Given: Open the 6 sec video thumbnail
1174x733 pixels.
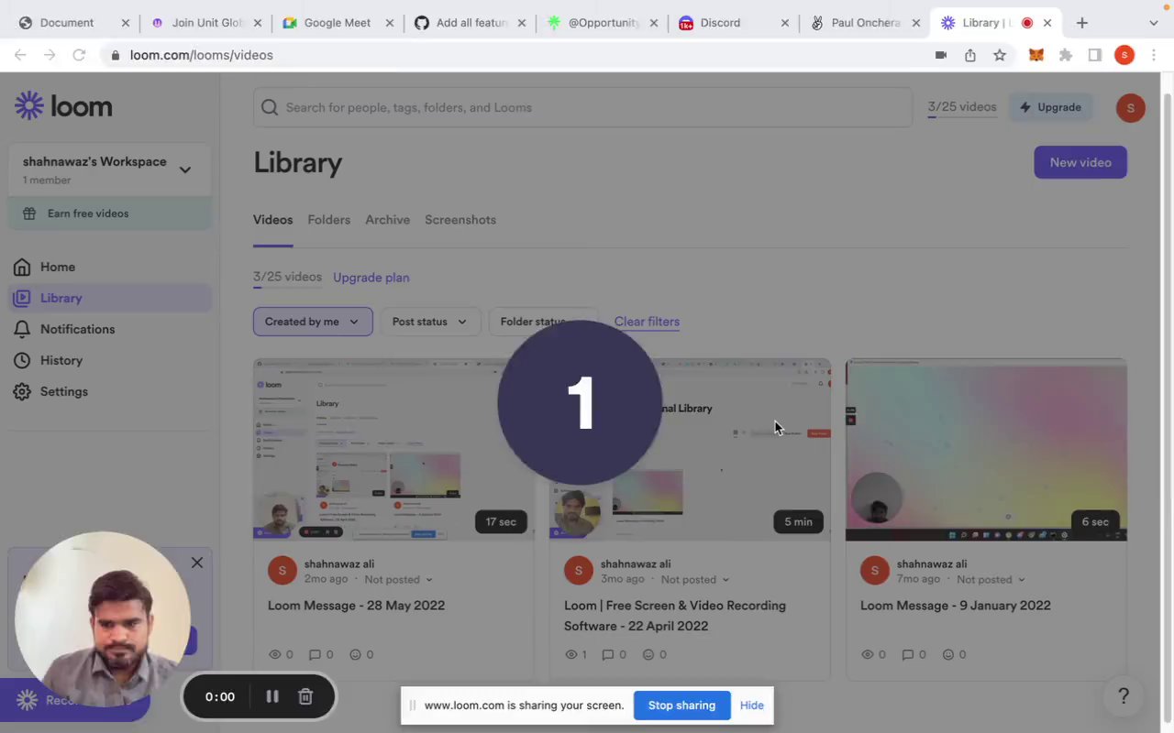Looking at the screenshot, I should point(986,449).
